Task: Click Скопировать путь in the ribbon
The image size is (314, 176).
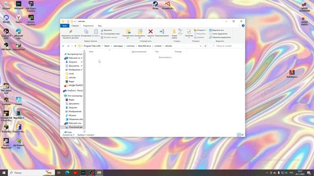Action: [x=110, y=34]
